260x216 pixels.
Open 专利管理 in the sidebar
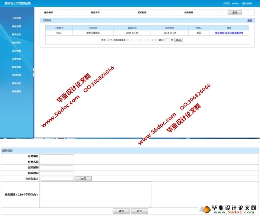[16, 75]
